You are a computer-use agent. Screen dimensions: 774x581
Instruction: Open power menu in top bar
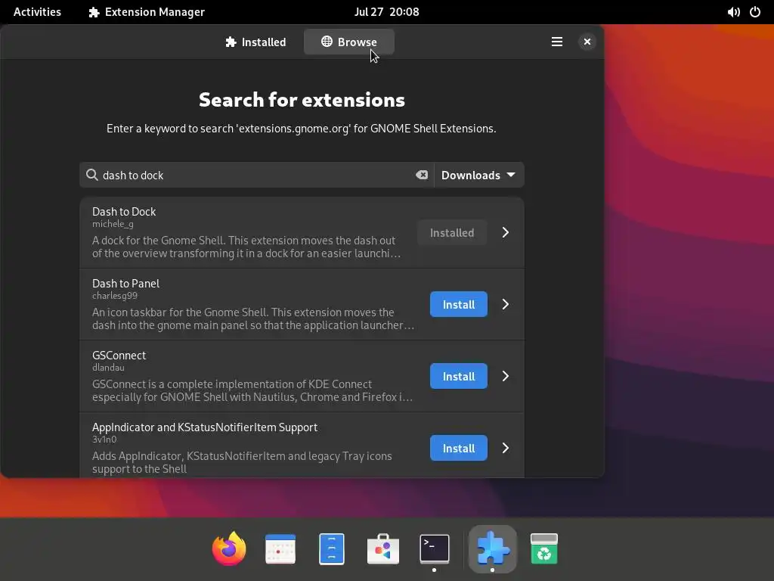[755, 12]
